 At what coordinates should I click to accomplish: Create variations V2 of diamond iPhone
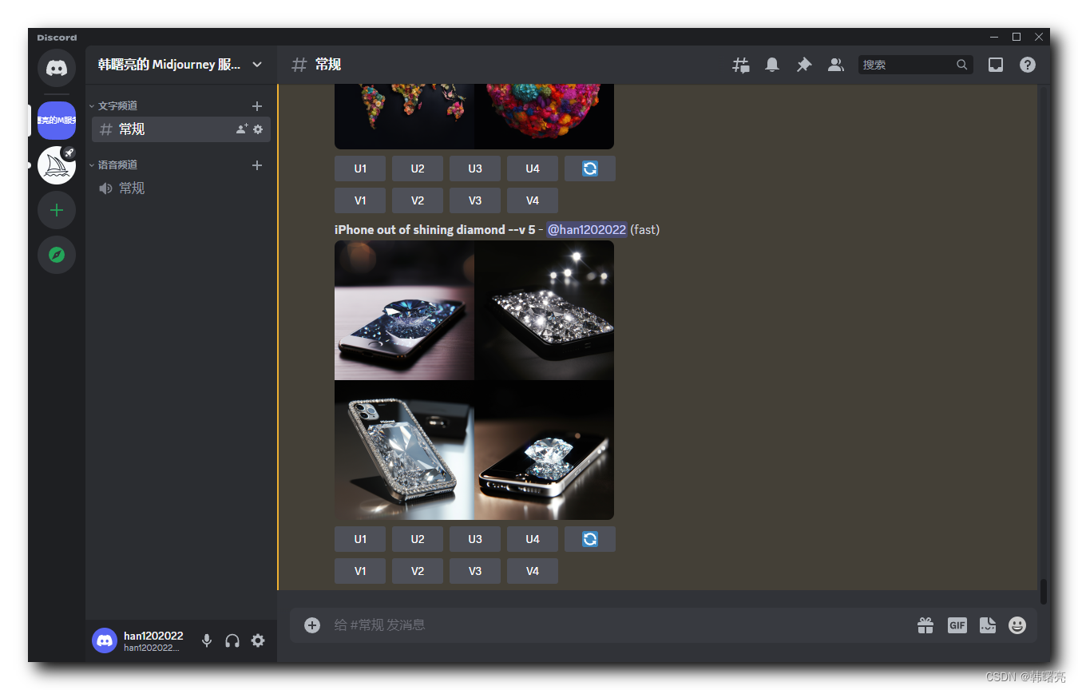pyautogui.click(x=418, y=571)
